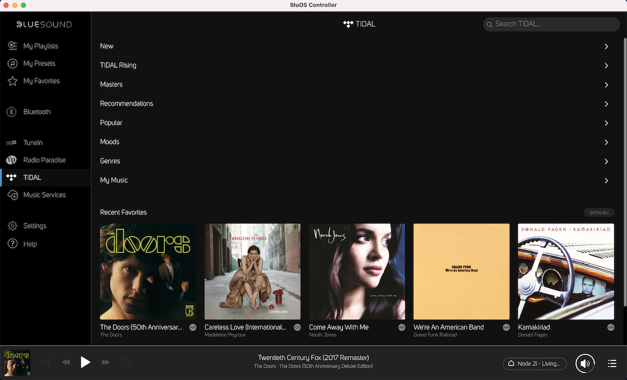Click artist name 'Donald Fagen'
This screenshot has height=380, width=627.
[532, 335]
